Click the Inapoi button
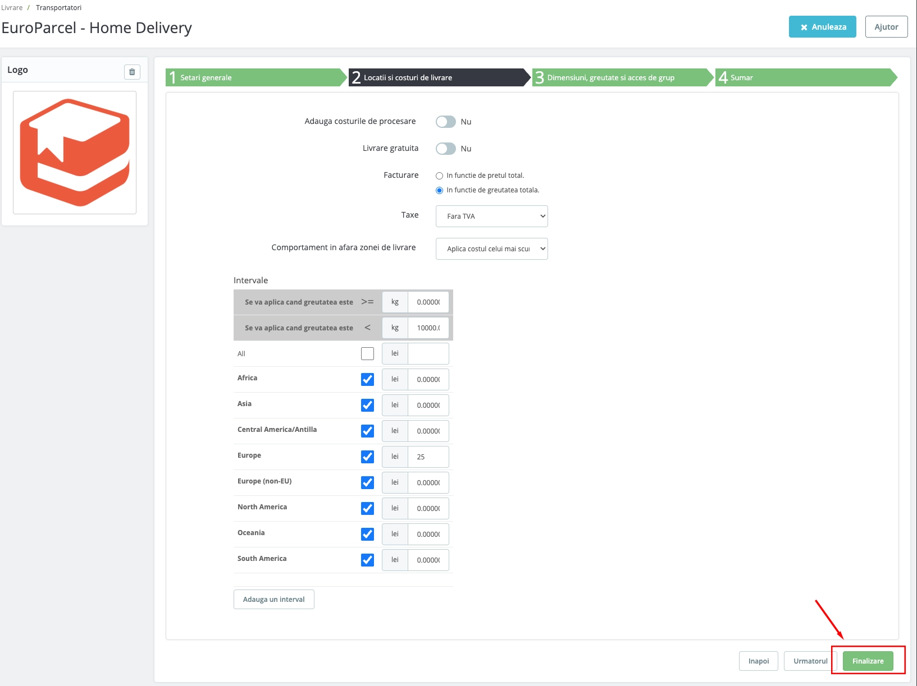This screenshot has width=917, height=686. pyautogui.click(x=759, y=661)
